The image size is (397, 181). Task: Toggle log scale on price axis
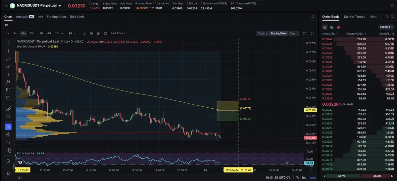304,177
